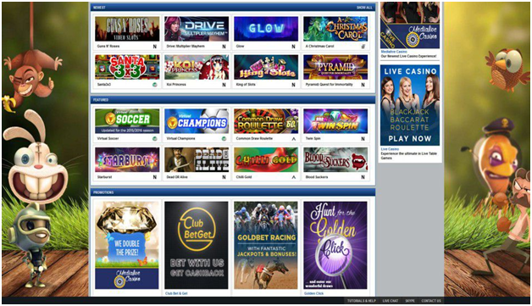Viewport: 532px width, 306px height.
Task: Click the provider icon beside Glow
Action: coord(293,47)
